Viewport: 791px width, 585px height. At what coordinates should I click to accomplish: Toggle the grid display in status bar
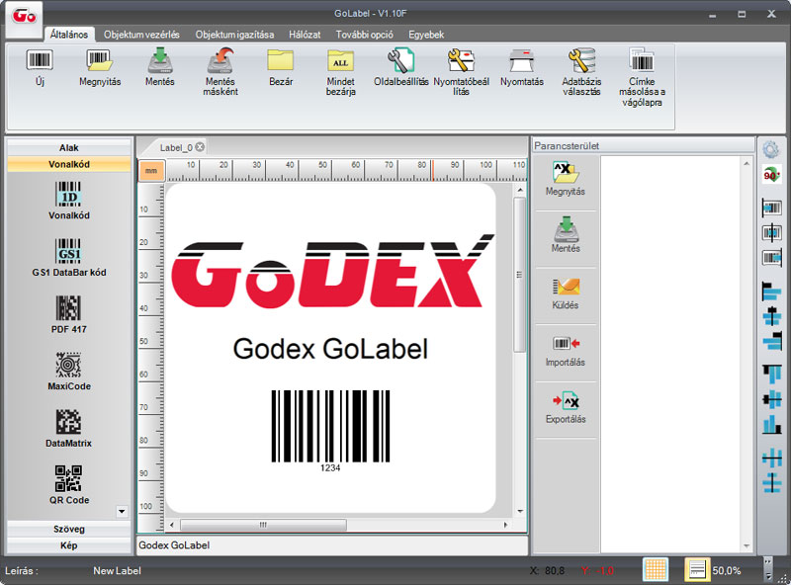(x=656, y=570)
